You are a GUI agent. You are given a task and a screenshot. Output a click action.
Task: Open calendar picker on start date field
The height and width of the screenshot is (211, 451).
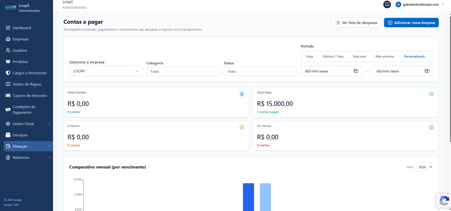click(x=356, y=71)
